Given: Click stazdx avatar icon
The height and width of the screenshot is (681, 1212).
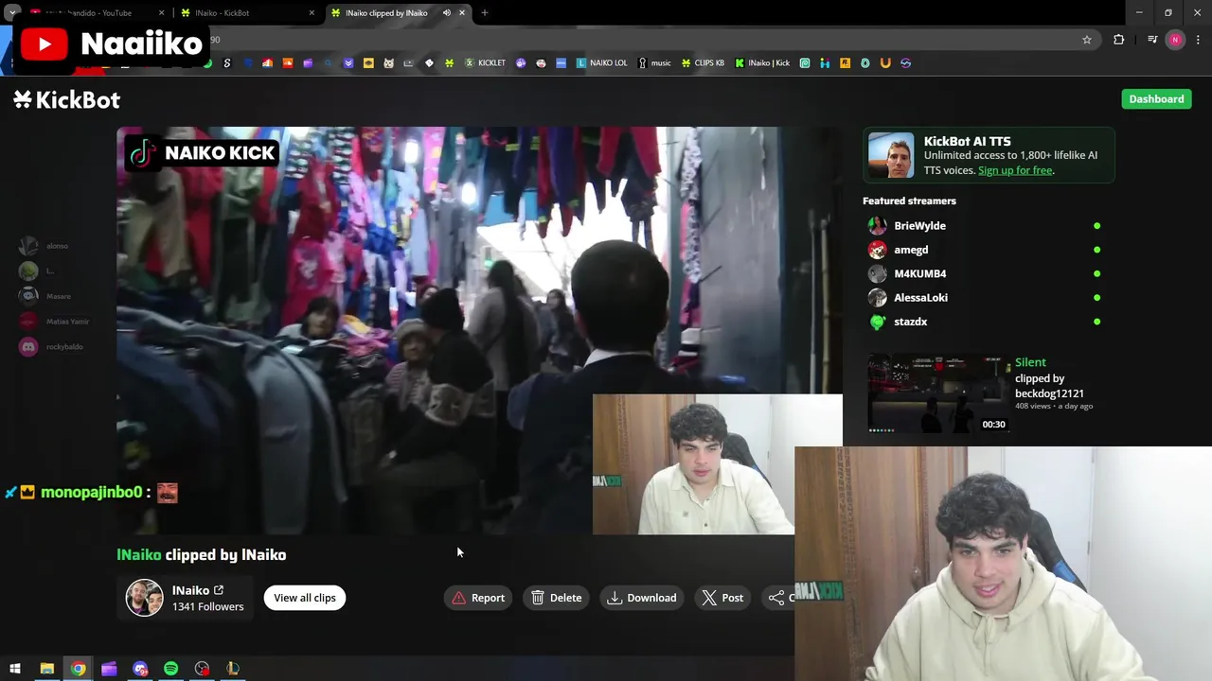Looking at the screenshot, I should [x=878, y=322].
